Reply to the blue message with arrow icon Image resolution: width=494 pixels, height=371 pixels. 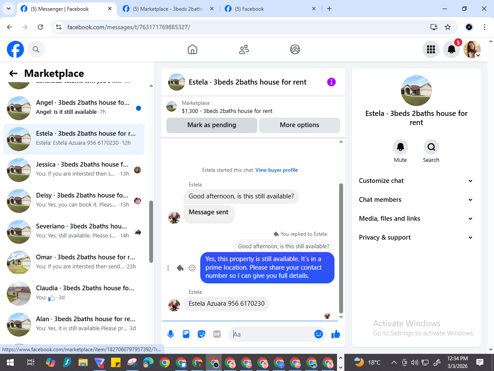click(180, 268)
